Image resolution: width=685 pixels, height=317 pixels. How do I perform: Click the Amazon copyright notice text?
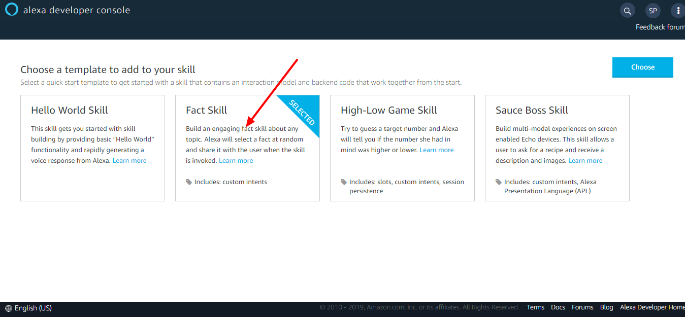[x=419, y=307]
